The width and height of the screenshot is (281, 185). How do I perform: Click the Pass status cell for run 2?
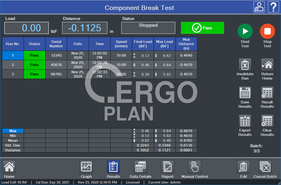tap(34, 65)
